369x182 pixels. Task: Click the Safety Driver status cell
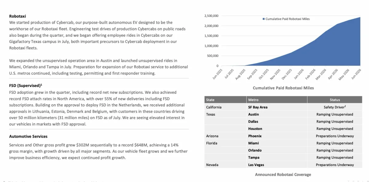[335, 107]
